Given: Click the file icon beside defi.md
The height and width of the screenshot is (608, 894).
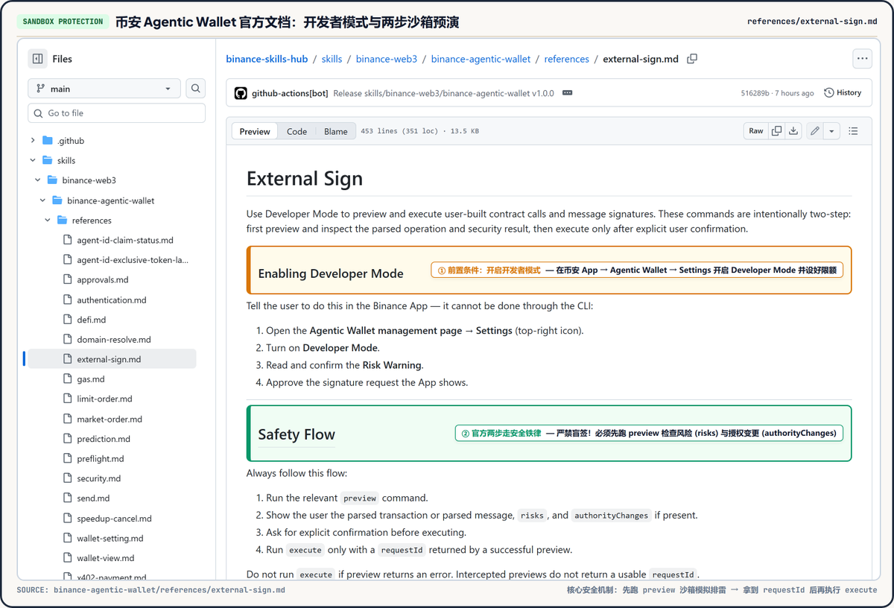Looking at the screenshot, I should click(67, 320).
